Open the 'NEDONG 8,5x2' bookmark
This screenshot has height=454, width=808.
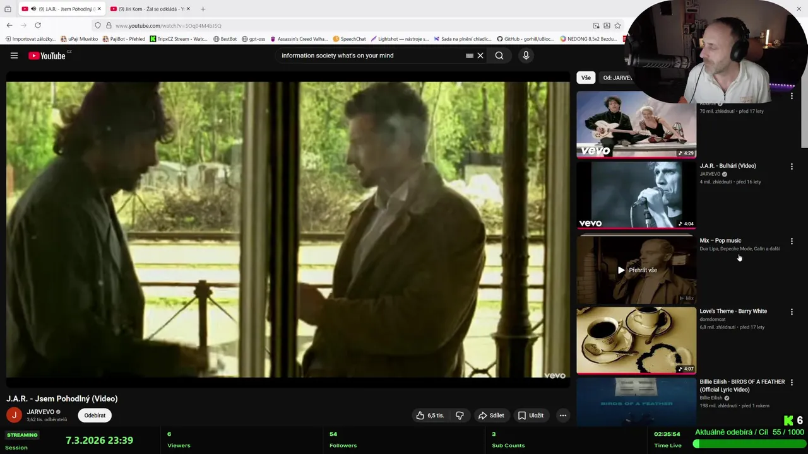point(589,39)
